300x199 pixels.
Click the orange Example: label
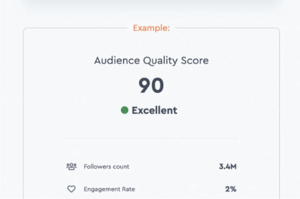151,28
